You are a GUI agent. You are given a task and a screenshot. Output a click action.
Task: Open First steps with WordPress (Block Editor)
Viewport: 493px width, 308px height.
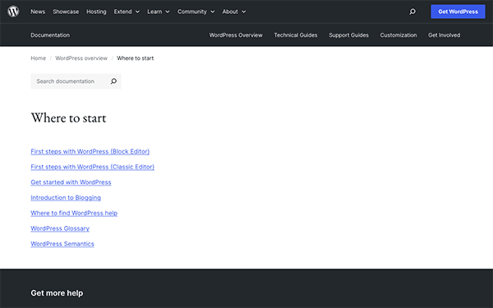90,151
